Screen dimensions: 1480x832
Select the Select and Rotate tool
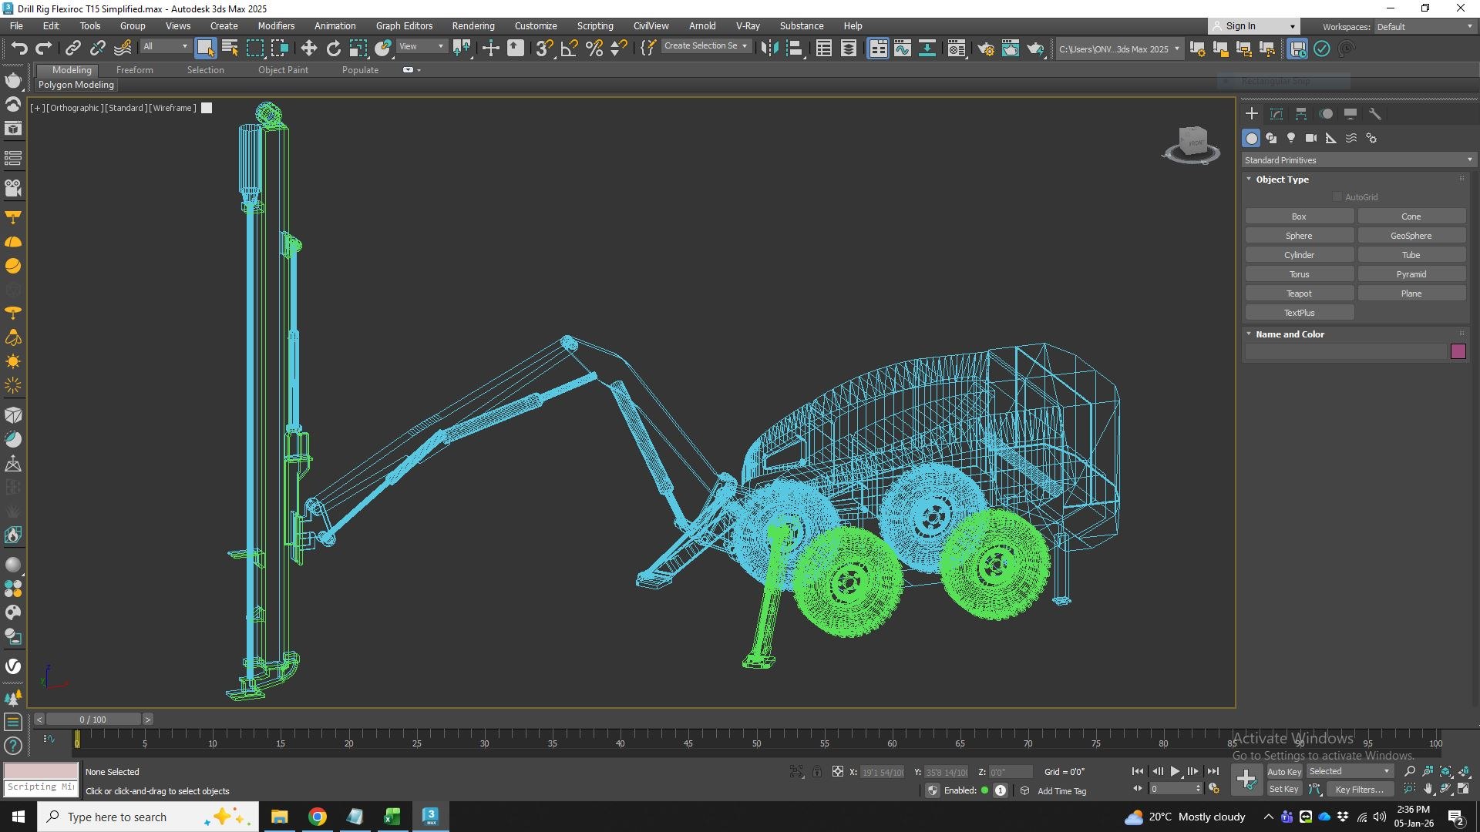coord(333,49)
